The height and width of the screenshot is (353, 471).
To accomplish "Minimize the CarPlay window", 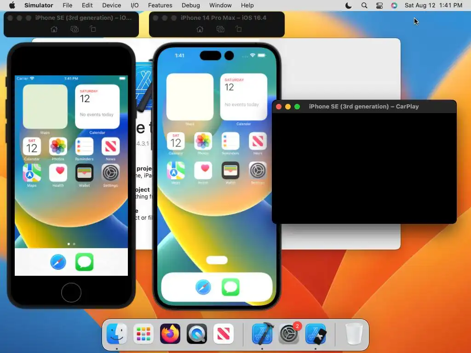I will coord(288,107).
